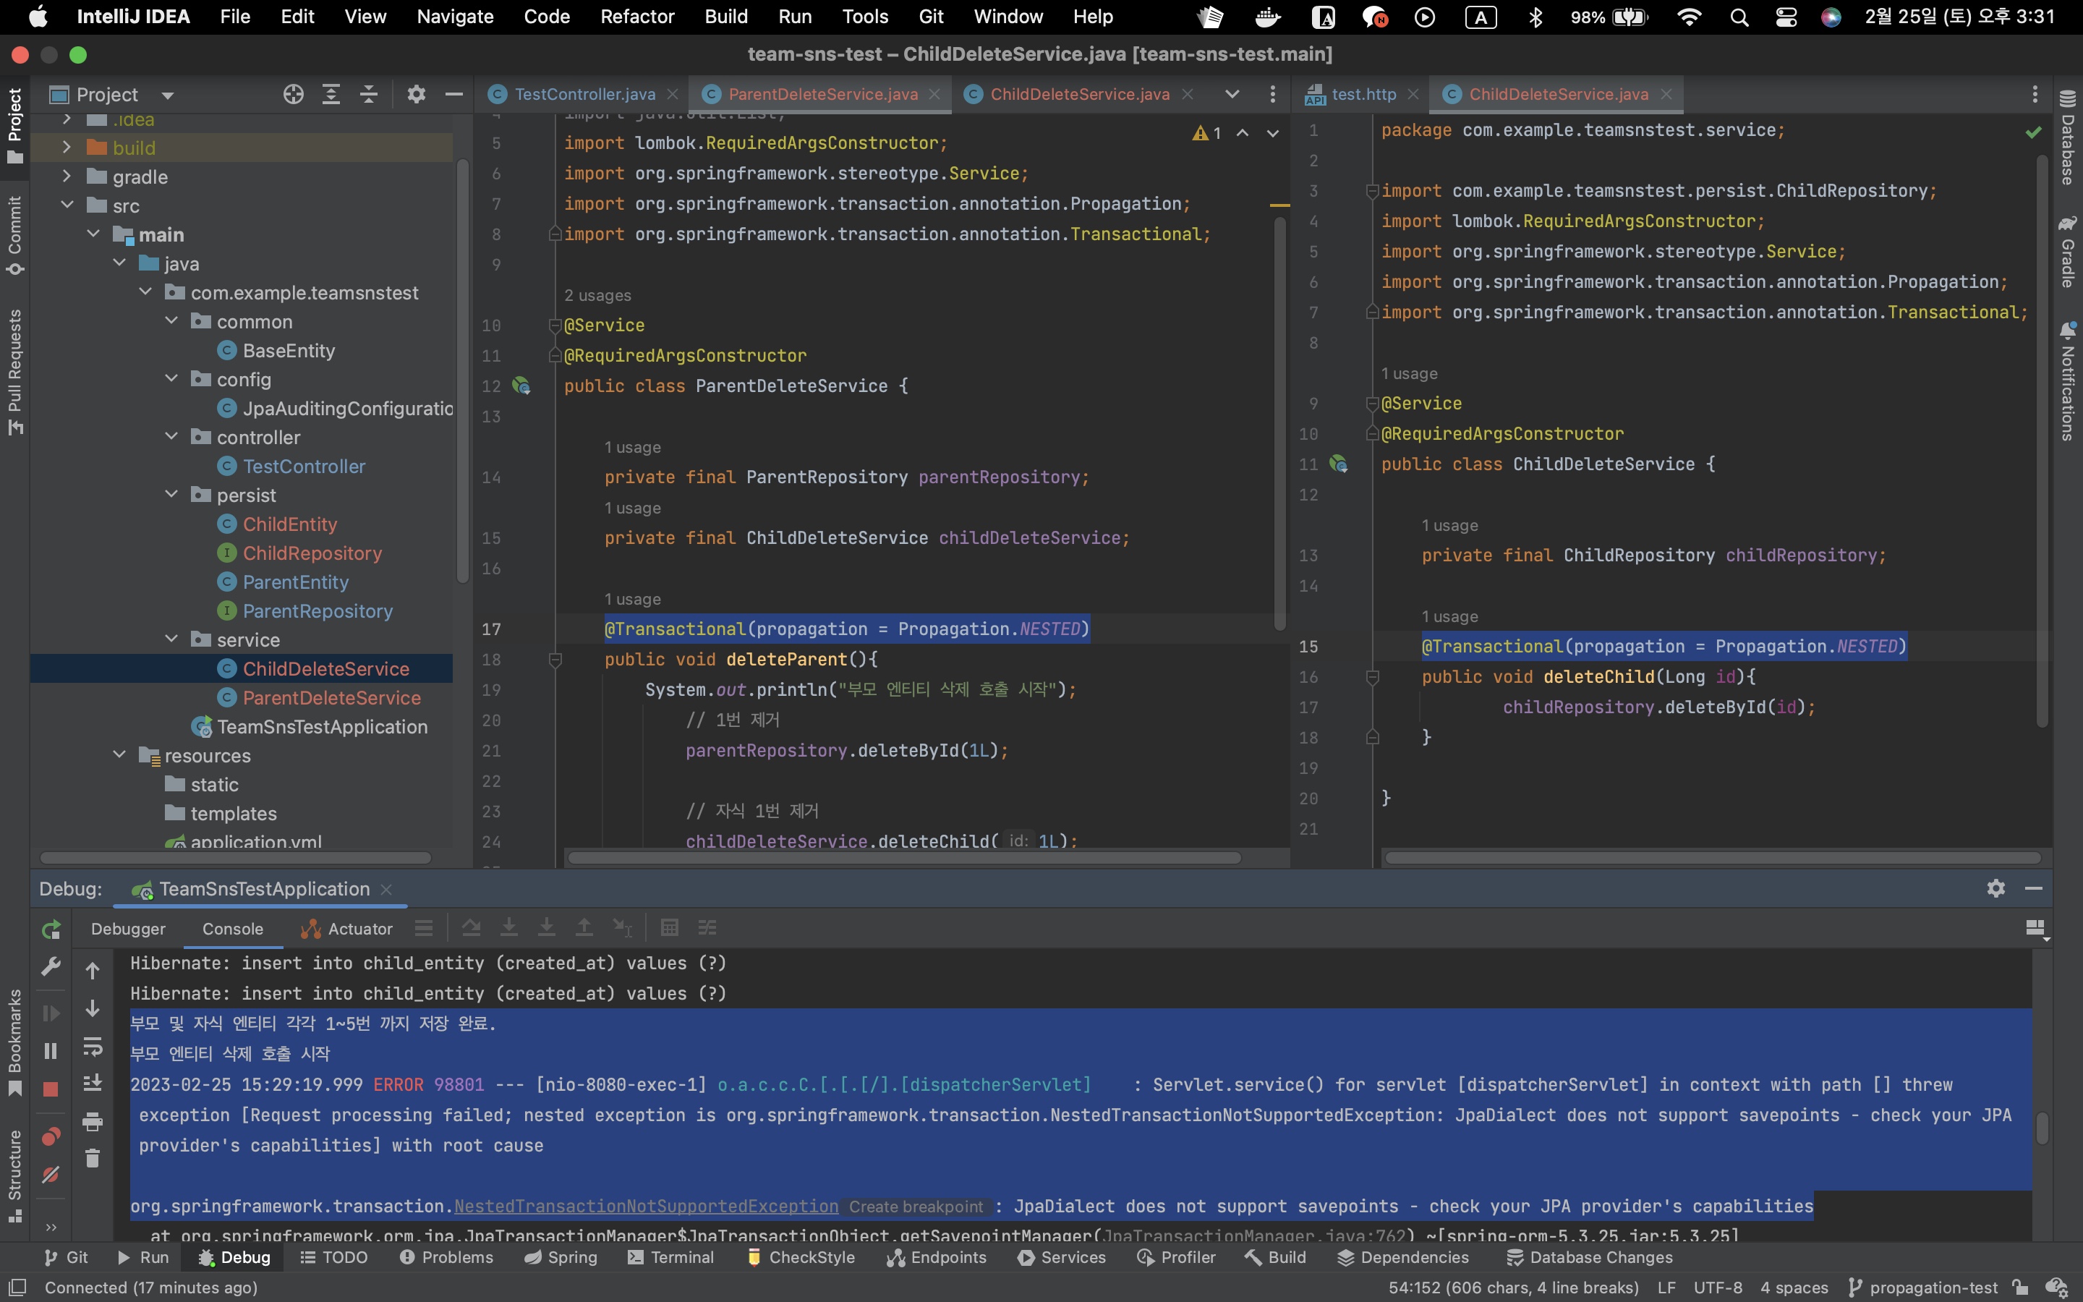This screenshot has height=1302, width=2083.
Task: Open the Problems tool window button
Action: [447, 1257]
